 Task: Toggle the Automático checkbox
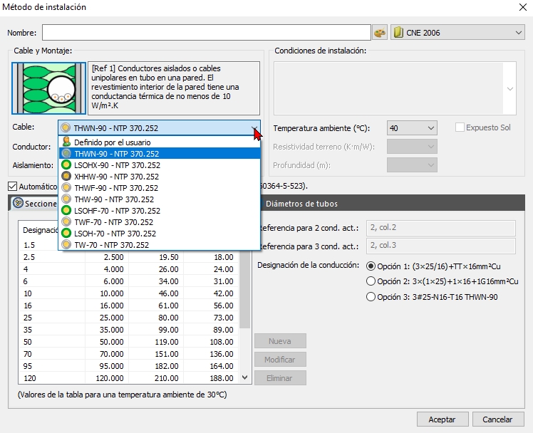pos(12,187)
